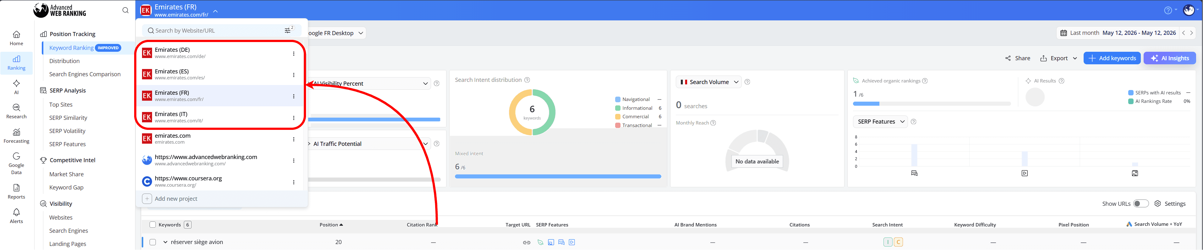
Task: Open Keyword Gap under Competitive Intel
Action: (x=66, y=188)
